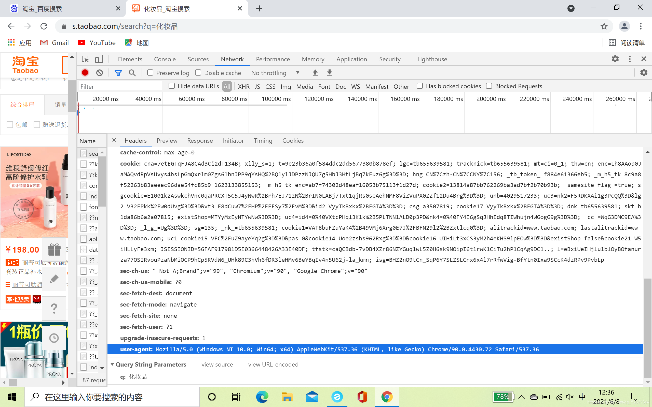Select the inspect element picker tool

85,59
